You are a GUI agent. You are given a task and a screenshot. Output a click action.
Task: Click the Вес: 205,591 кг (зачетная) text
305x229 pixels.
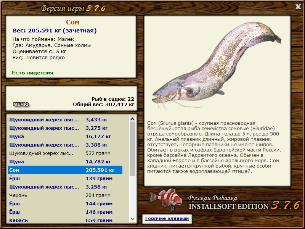point(55,31)
